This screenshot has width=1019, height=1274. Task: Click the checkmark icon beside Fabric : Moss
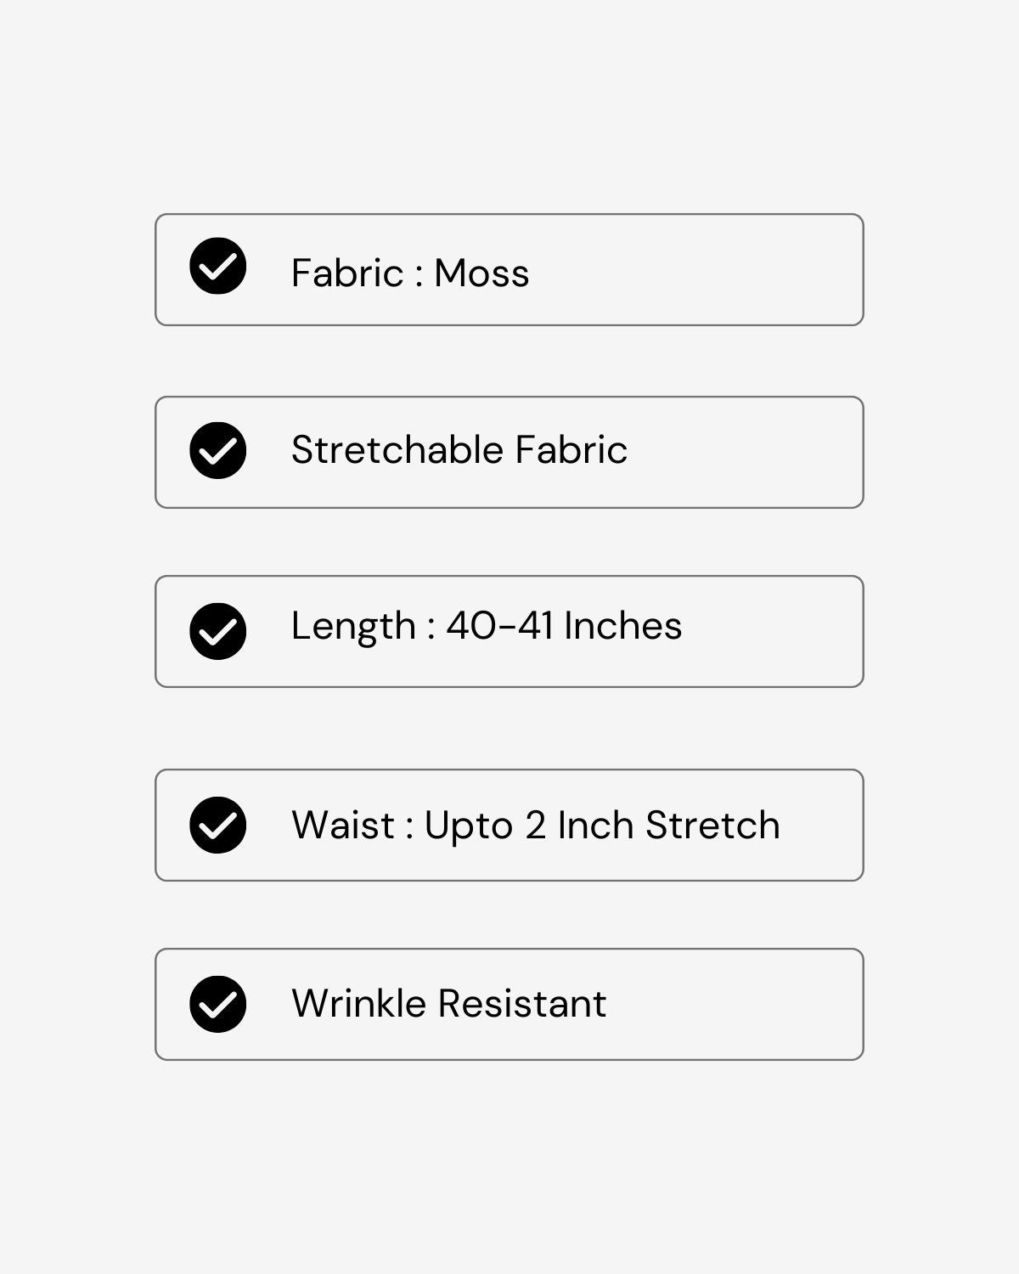(x=218, y=267)
